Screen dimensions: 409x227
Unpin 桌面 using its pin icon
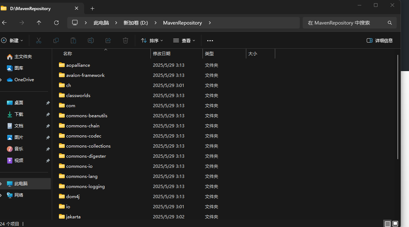48,103
